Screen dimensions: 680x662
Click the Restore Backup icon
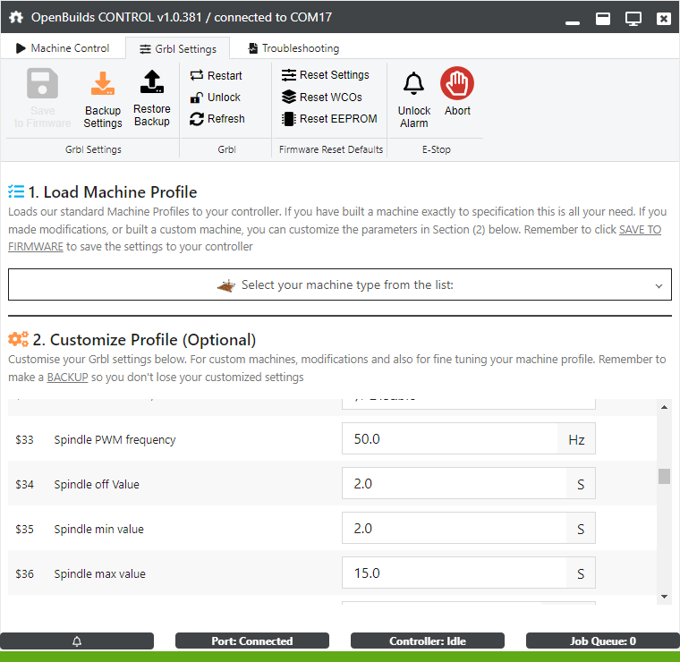point(151,82)
